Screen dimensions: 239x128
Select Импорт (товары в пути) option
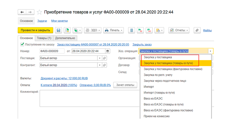click(x=176, y=93)
